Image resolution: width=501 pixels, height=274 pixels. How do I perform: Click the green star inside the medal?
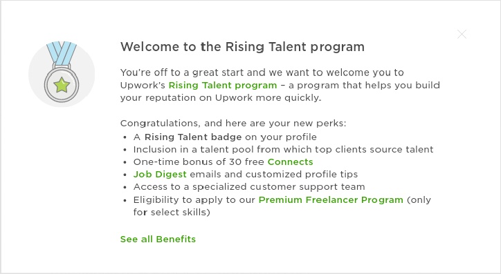62,86
